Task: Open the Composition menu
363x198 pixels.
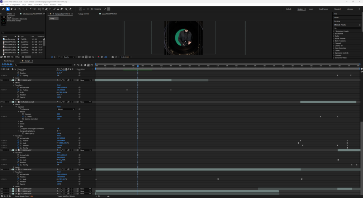Action: point(15,5)
